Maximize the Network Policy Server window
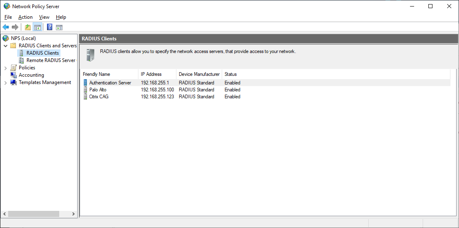The height and width of the screenshot is (228, 459). pos(430,6)
